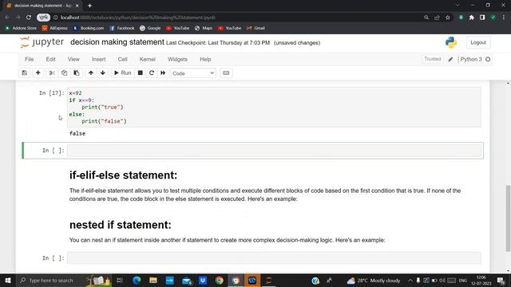The image size is (511, 287).
Task: Click the empty selected code cell
Action: (274, 151)
